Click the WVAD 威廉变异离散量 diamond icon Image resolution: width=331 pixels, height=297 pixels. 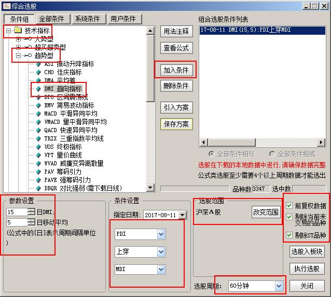pyautogui.click(x=38, y=163)
